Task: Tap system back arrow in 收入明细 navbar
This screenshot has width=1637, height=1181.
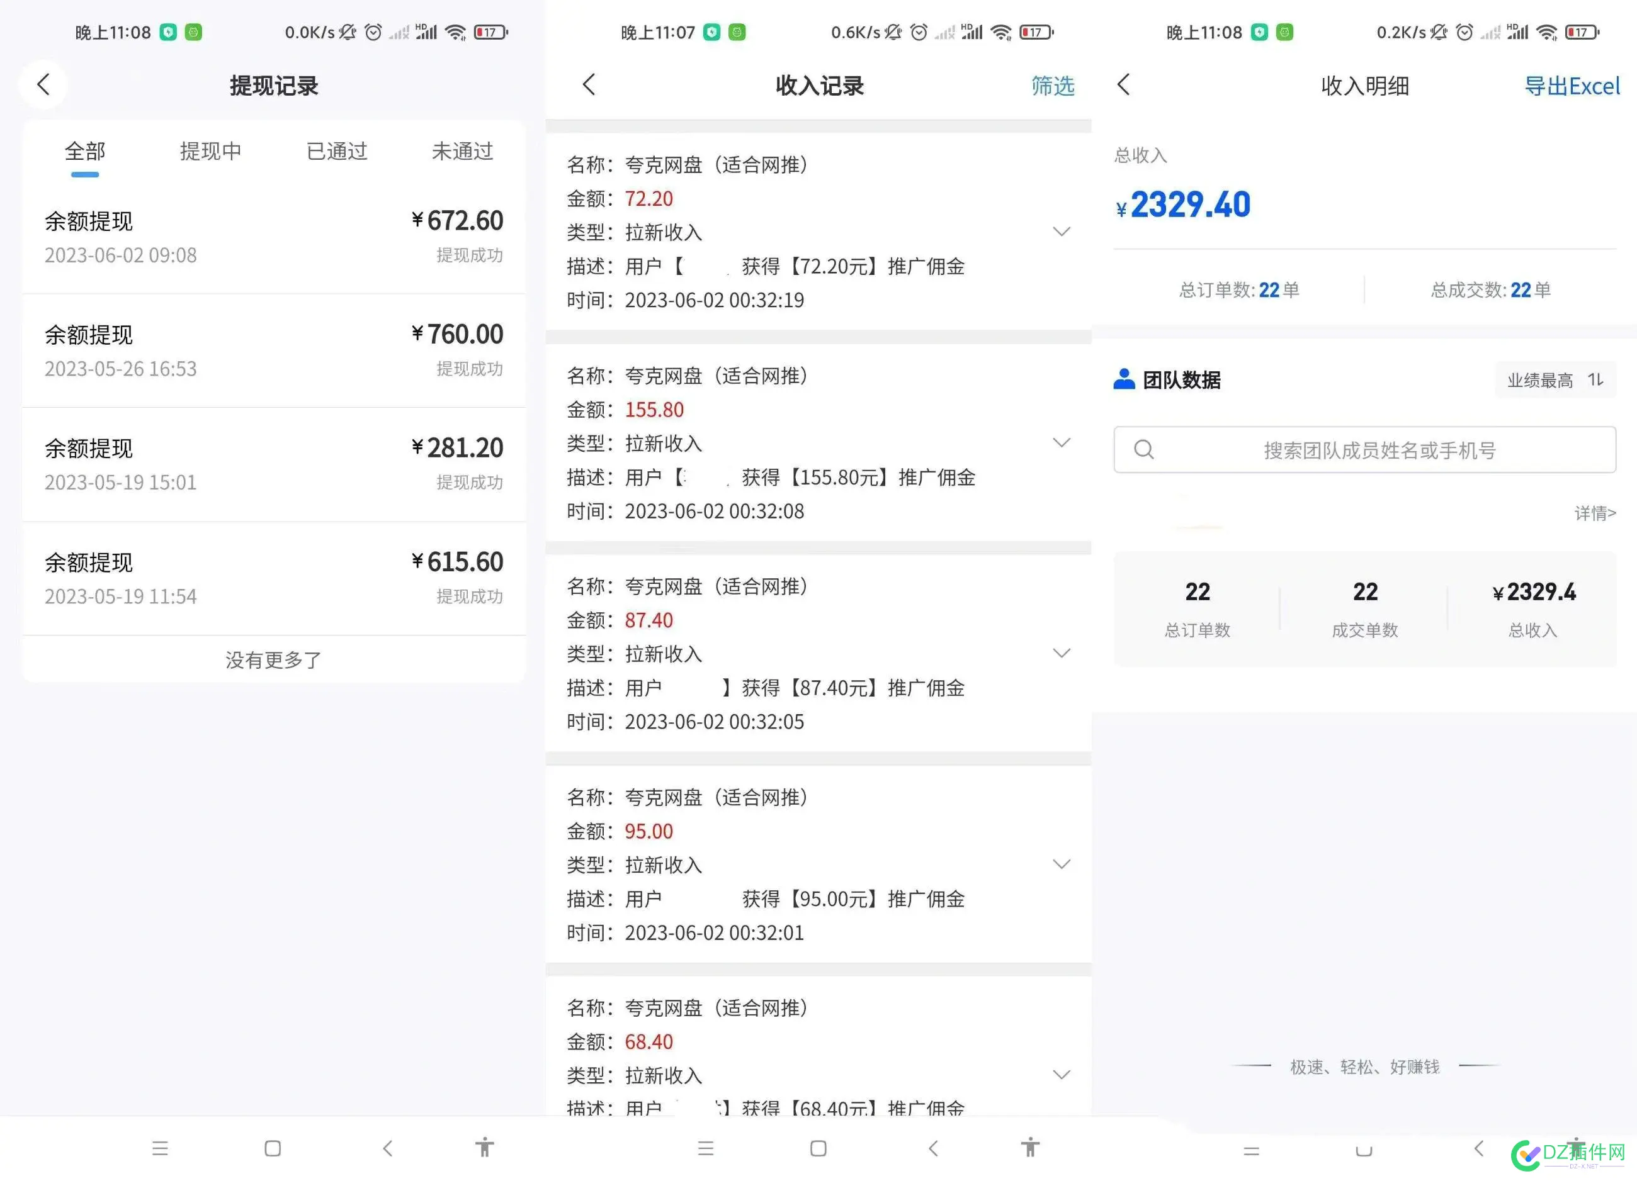Action: coord(1479,1148)
